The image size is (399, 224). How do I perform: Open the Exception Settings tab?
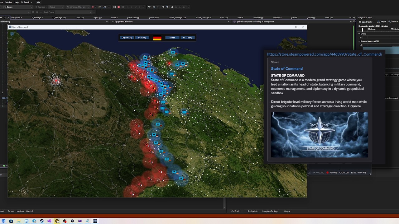click(270, 211)
